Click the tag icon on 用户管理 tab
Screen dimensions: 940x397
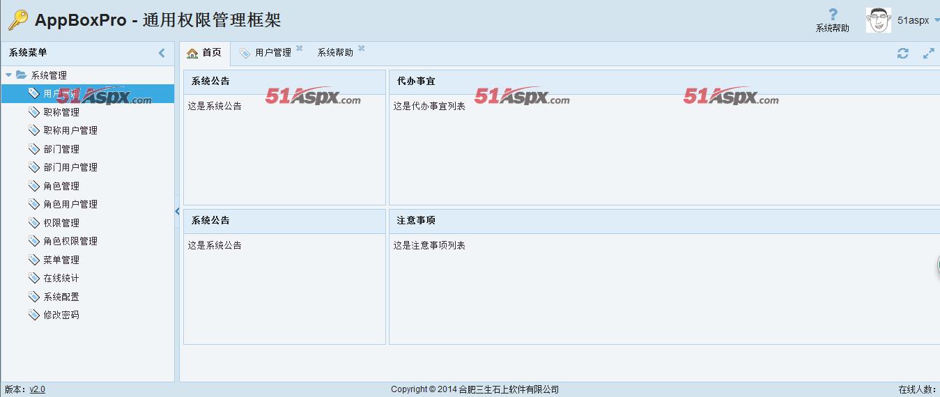245,53
